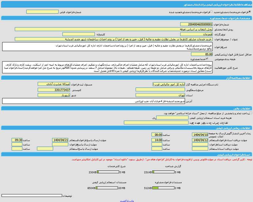
Task: Click the شماره فراخوان field showing 2004004605000001
Action: (x=196, y=24)
